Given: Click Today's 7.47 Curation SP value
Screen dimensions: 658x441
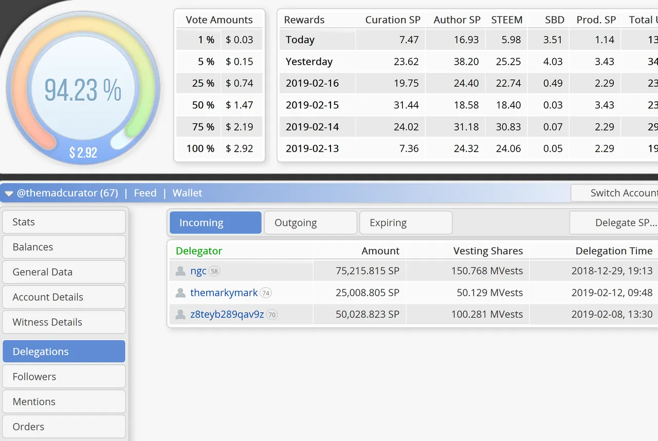Looking at the screenshot, I should [x=409, y=40].
